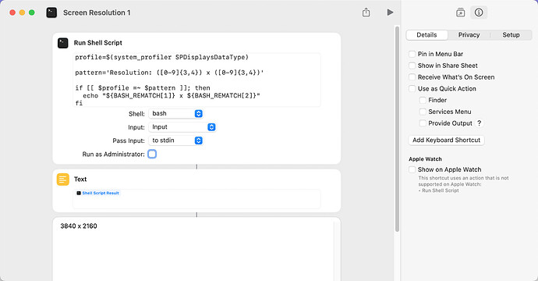Open the Input variable dropdown
538x281 pixels.
[x=182, y=127]
